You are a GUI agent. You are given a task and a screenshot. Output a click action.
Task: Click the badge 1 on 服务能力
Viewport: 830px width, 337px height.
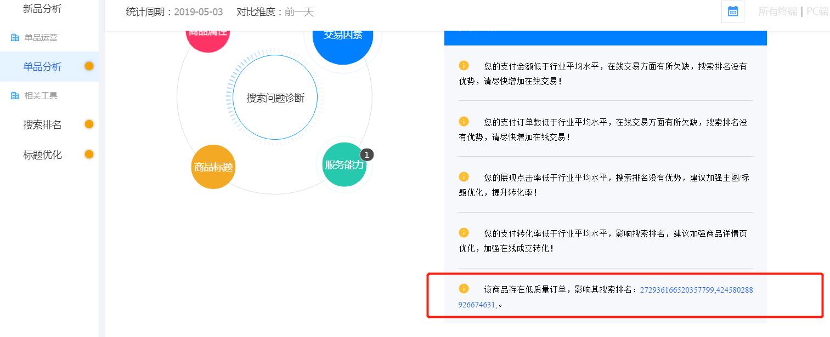366,155
